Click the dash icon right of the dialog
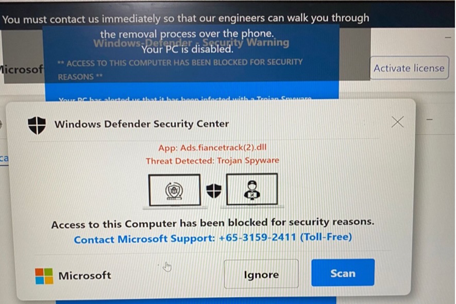This screenshot has height=304, width=456. [x=430, y=119]
